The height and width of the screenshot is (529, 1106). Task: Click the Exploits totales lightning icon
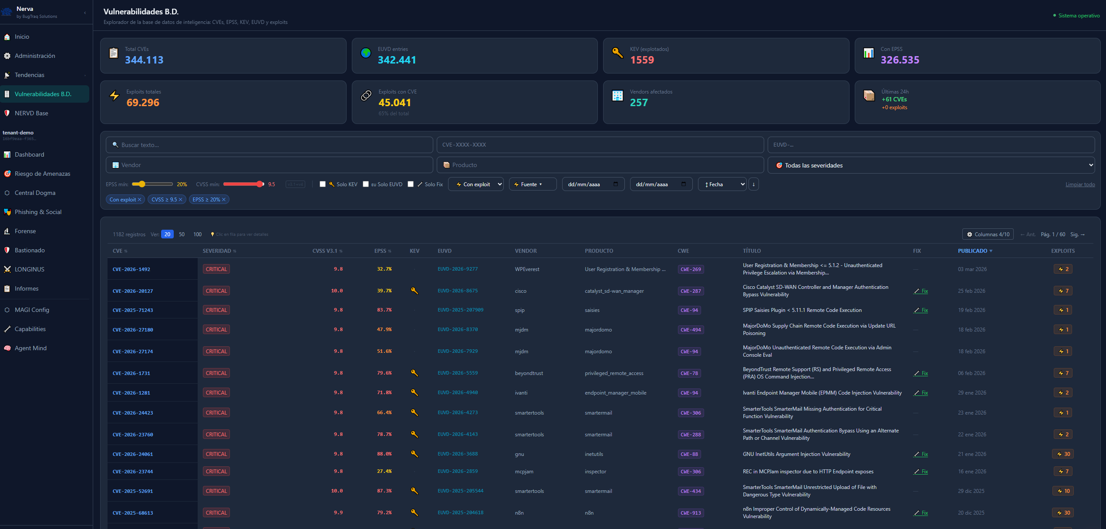tap(115, 96)
